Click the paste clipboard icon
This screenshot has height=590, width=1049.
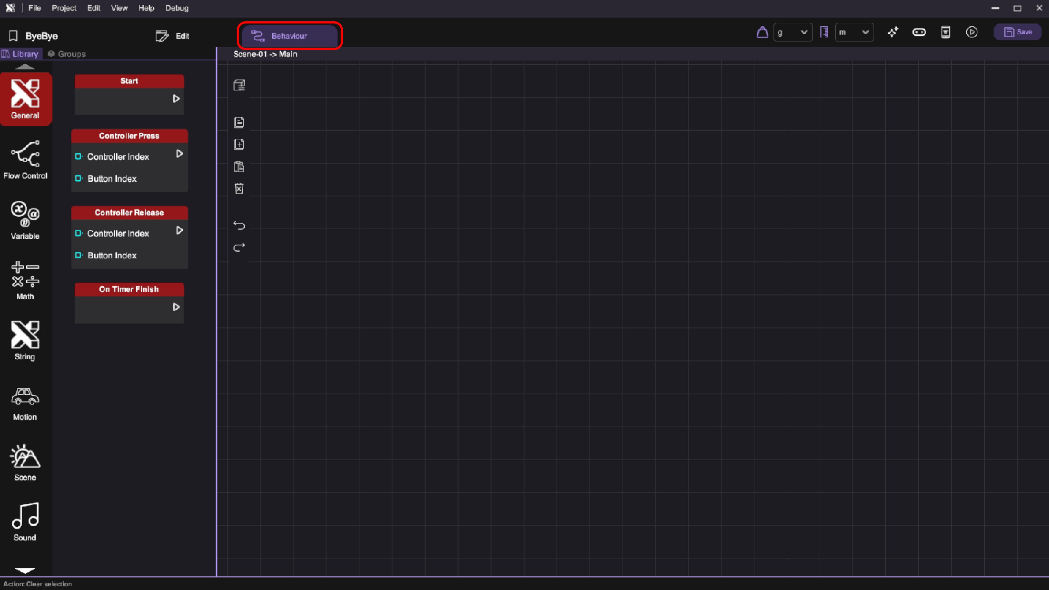(239, 167)
